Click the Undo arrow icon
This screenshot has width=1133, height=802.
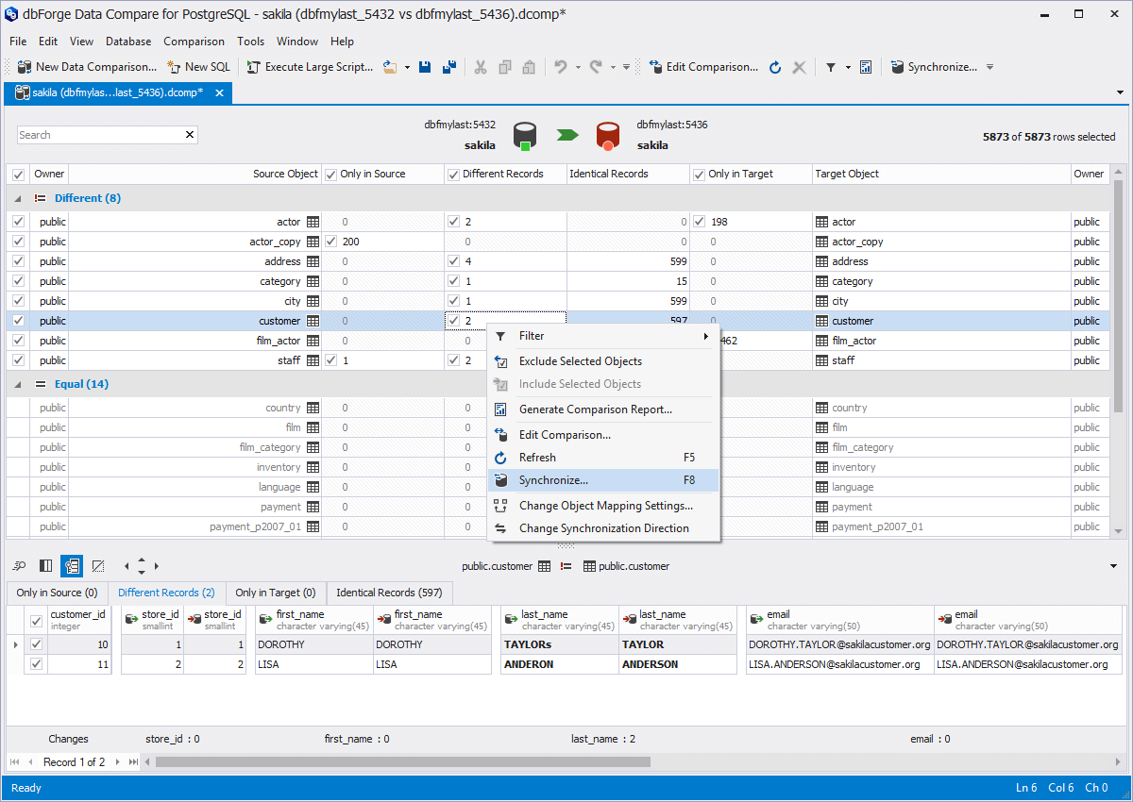[560, 67]
